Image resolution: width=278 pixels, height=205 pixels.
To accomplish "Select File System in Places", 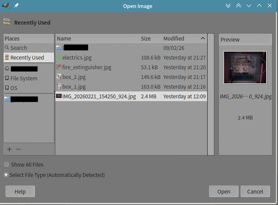I will tap(24, 79).
